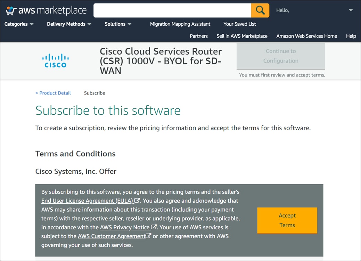The height and width of the screenshot is (261, 361).
Task: Open the Help link
Action: pyautogui.click(x=351, y=36)
